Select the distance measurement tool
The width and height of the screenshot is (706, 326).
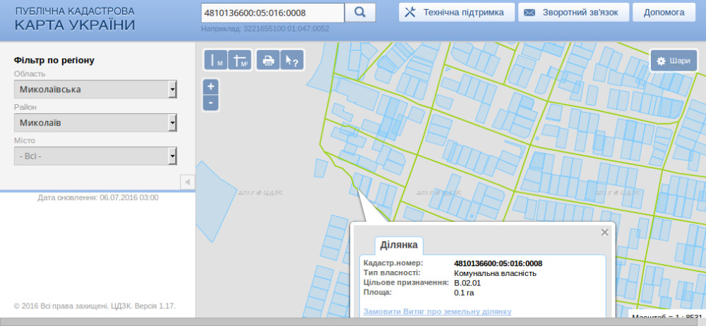[215, 61]
